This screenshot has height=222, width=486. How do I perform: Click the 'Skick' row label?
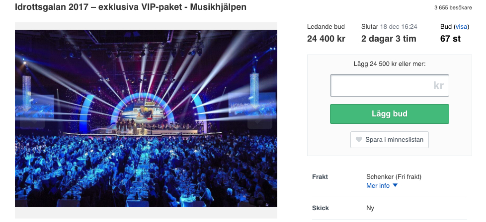(320, 208)
